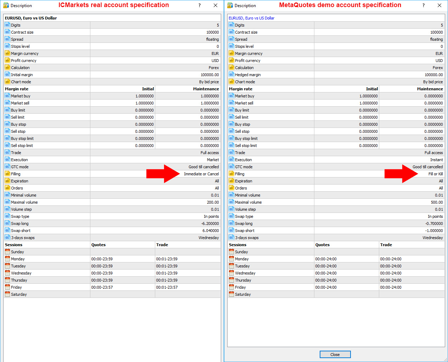This screenshot has height=362, width=448.
Task: Click 'Sessions' header in ICMarkets window
Action: pos(14,245)
